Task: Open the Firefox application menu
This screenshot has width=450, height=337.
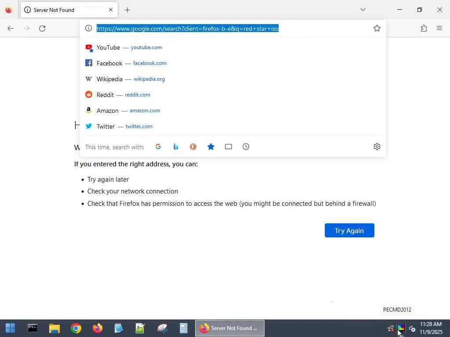Action: click(x=439, y=28)
